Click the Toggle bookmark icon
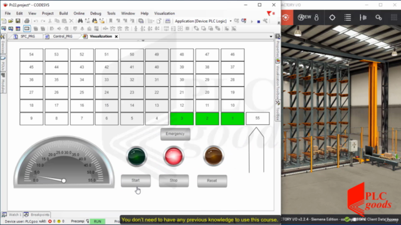The width and height of the screenshot is (401, 225). click(x=111, y=21)
